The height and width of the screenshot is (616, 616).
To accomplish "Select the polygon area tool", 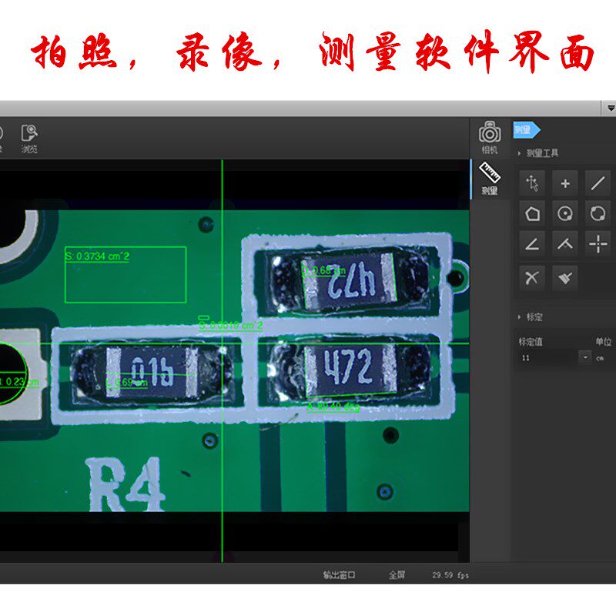I will [x=532, y=214].
